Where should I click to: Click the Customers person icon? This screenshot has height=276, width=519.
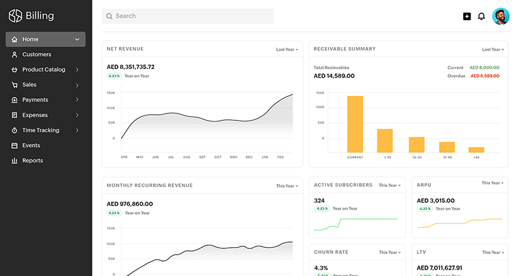[x=14, y=55]
